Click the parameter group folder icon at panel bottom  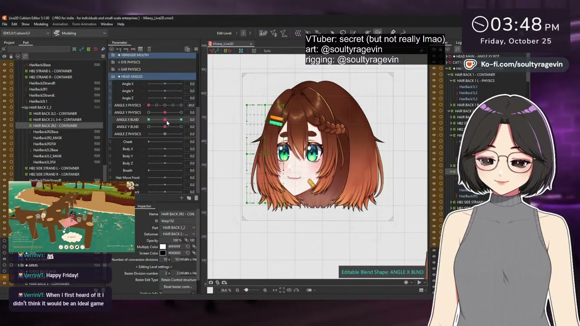189,198
